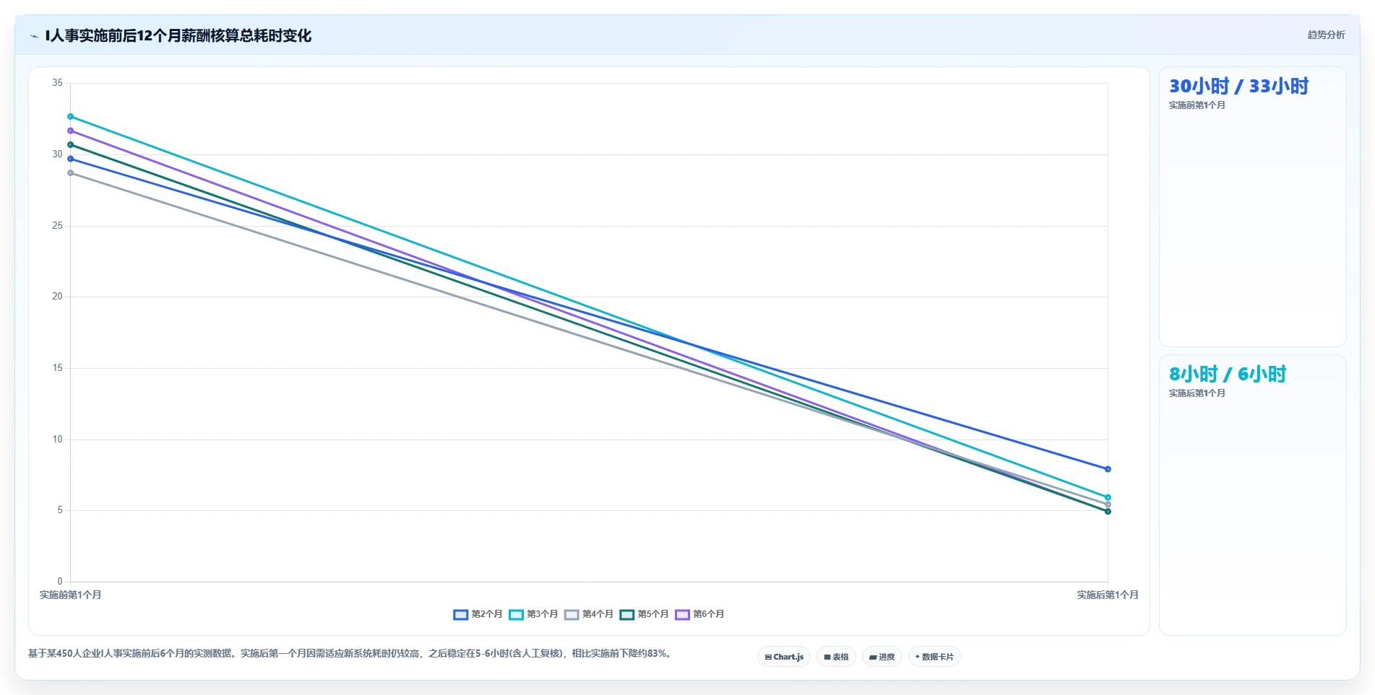Select the gray 第4个月 point before implementation
The height and width of the screenshot is (695, 1375).
coord(70,173)
